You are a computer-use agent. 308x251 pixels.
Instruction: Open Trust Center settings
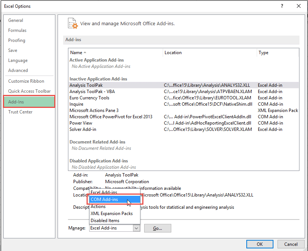(20, 112)
